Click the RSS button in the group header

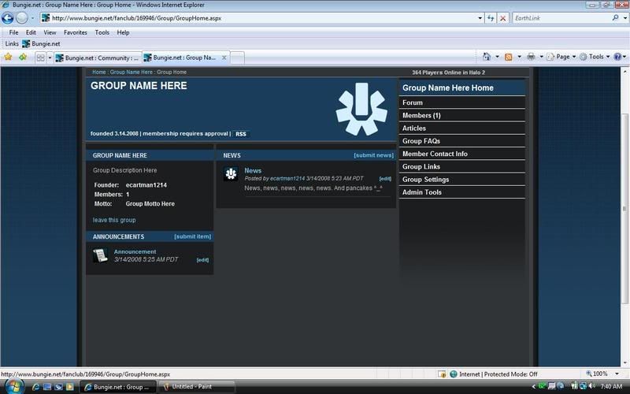click(x=241, y=134)
